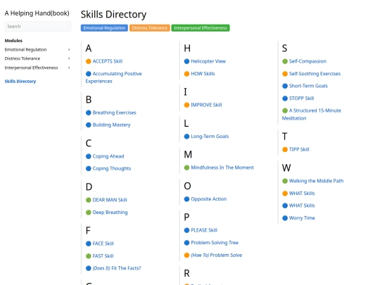Open Breathing Exercises skill
Image resolution: width=380 pixels, height=285 pixels.
pyautogui.click(x=114, y=113)
